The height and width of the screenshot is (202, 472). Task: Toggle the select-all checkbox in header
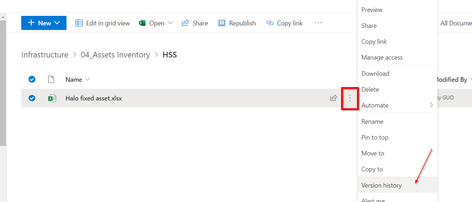pyautogui.click(x=32, y=79)
